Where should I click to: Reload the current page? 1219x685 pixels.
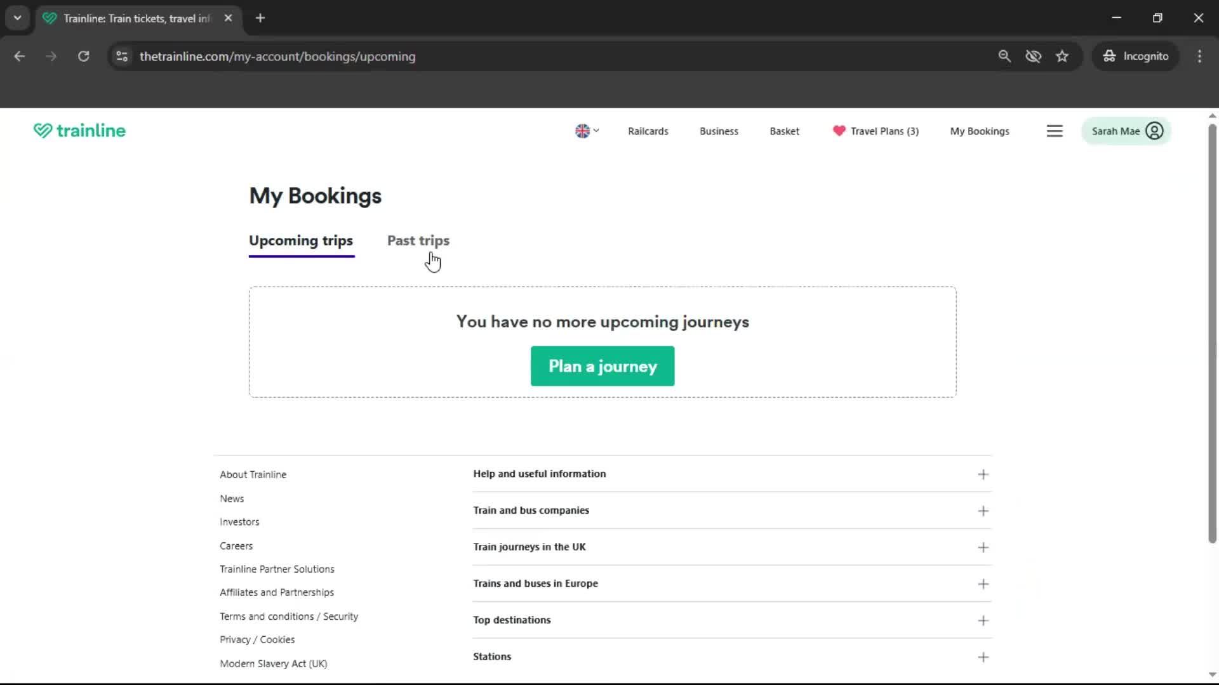point(83,56)
